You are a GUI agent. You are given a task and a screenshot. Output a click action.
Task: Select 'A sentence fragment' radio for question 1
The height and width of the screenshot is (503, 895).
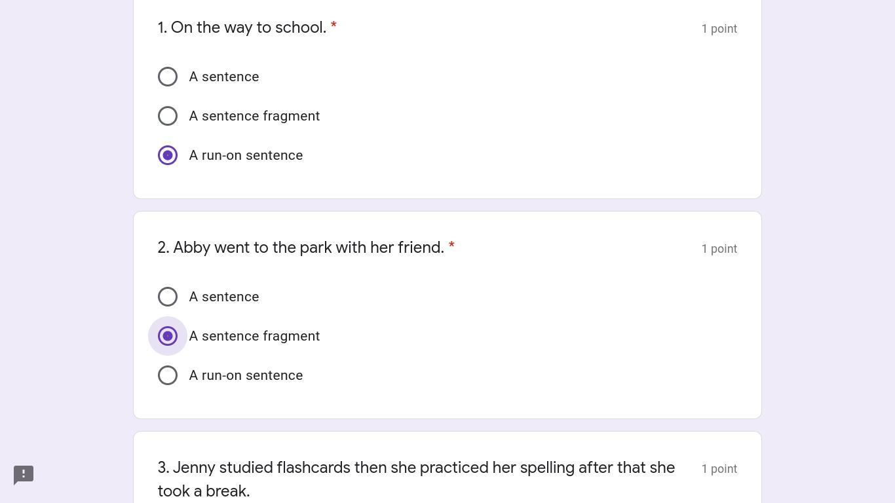(x=168, y=116)
